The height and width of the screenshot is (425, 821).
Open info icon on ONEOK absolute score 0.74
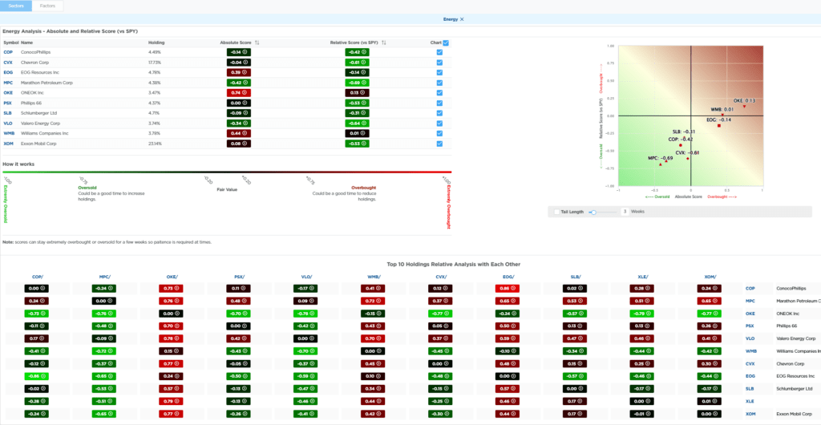(x=245, y=93)
